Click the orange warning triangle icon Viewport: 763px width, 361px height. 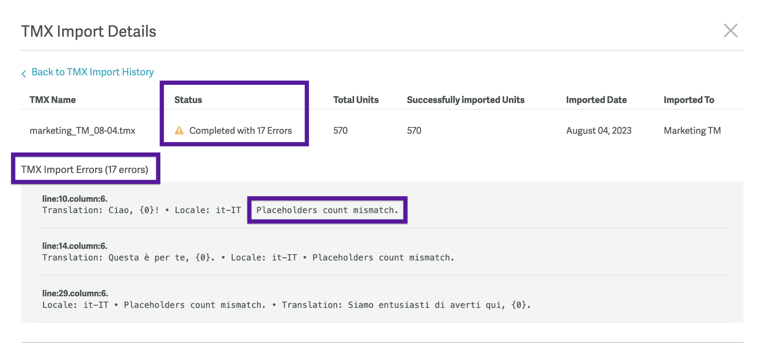179,130
